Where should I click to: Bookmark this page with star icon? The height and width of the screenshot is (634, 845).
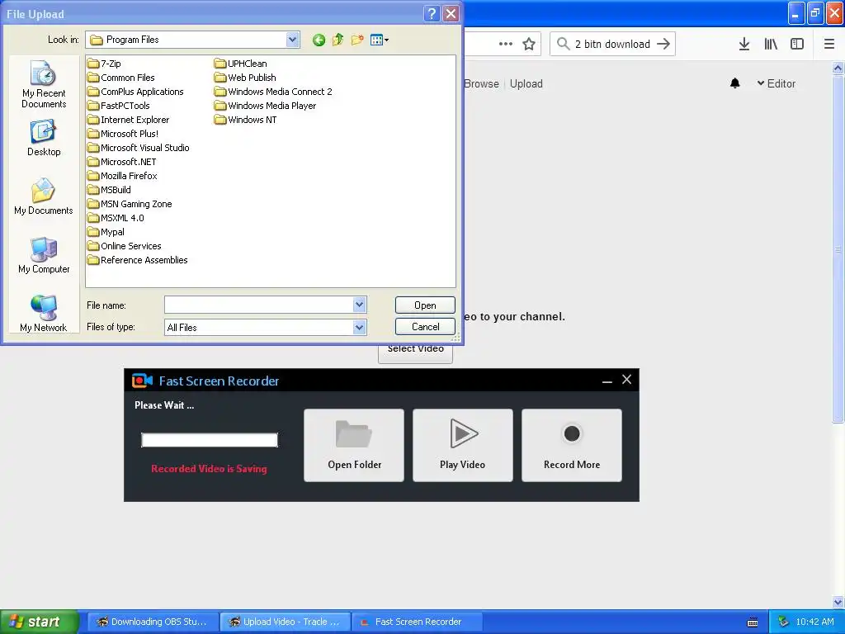pos(529,45)
